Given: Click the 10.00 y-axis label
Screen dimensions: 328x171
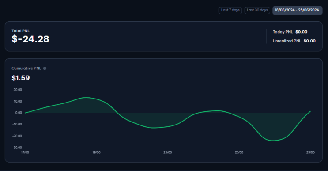Looking at the screenshot, I should coord(18,101).
